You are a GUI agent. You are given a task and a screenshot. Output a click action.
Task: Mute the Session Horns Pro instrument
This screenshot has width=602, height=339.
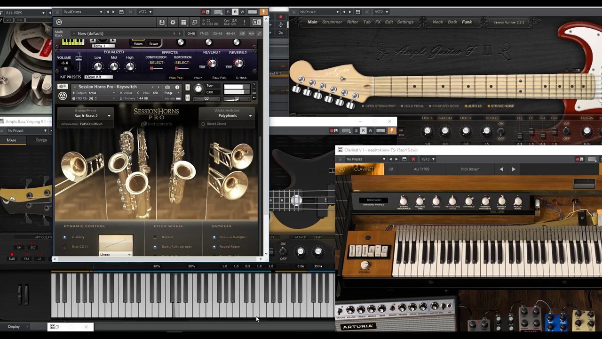(x=187, y=97)
